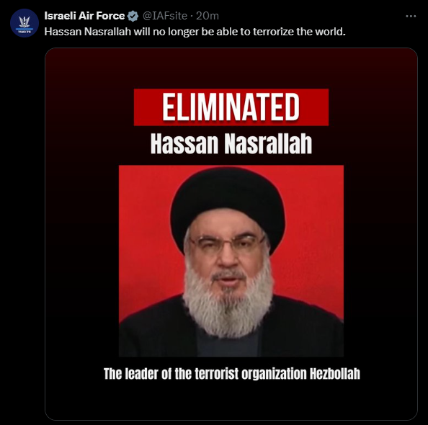Image resolution: width=428 pixels, height=425 pixels.
Task: Click the Israeli Air Force display name
Action: [x=84, y=16]
